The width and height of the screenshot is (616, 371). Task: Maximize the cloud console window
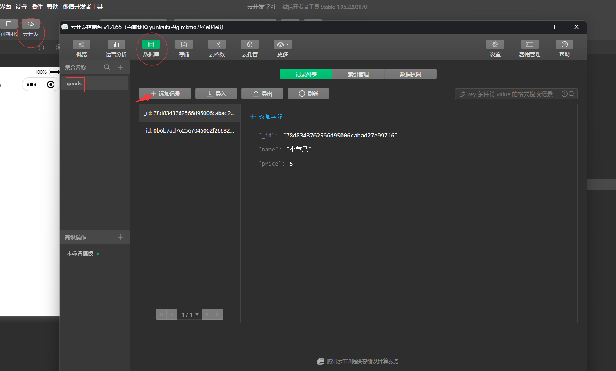click(x=556, y=27)
